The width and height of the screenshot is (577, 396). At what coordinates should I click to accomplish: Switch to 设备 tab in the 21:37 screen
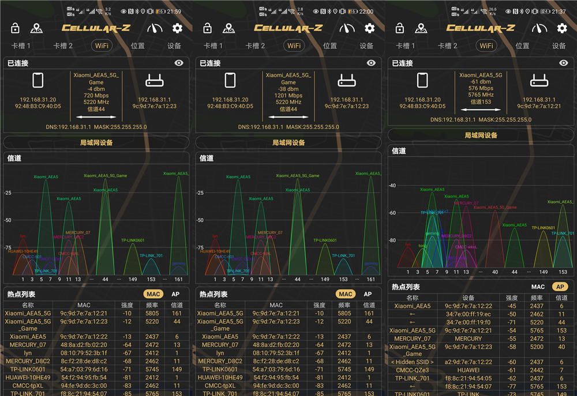click(x=559, y=46)
